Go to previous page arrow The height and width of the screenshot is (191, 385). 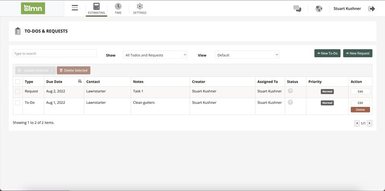(357, 123)
